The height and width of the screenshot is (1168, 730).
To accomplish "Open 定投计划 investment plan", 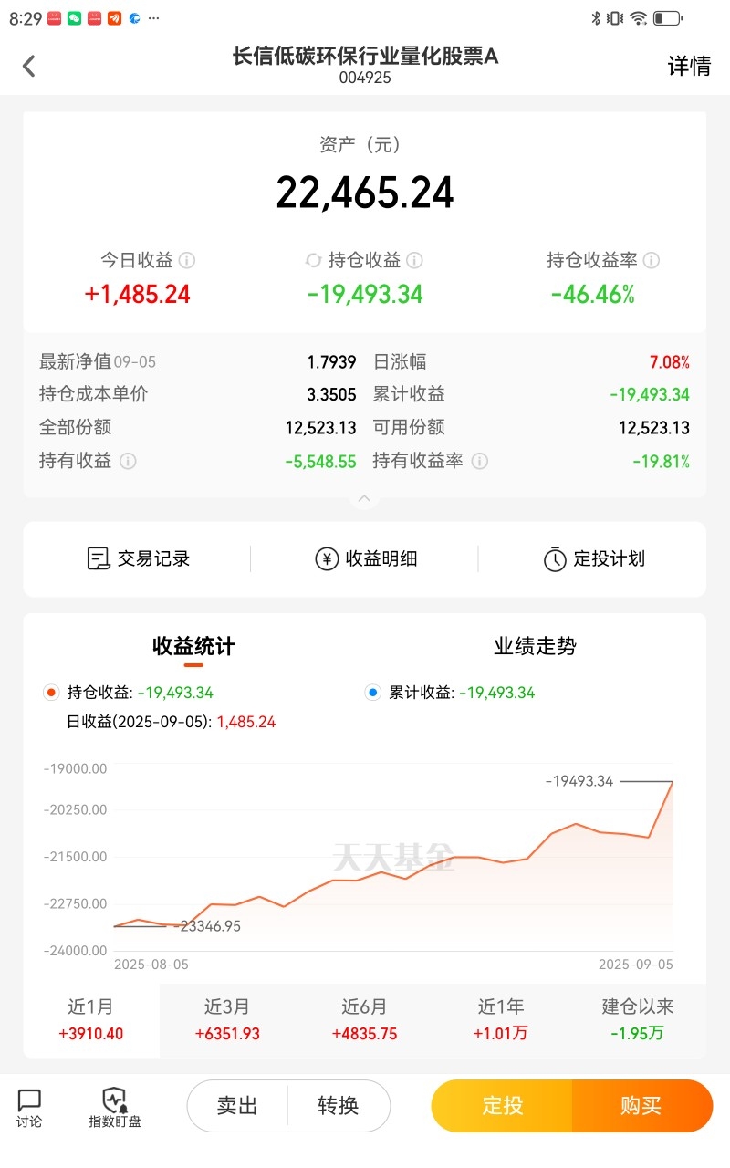I will click(x=594, y=558).
